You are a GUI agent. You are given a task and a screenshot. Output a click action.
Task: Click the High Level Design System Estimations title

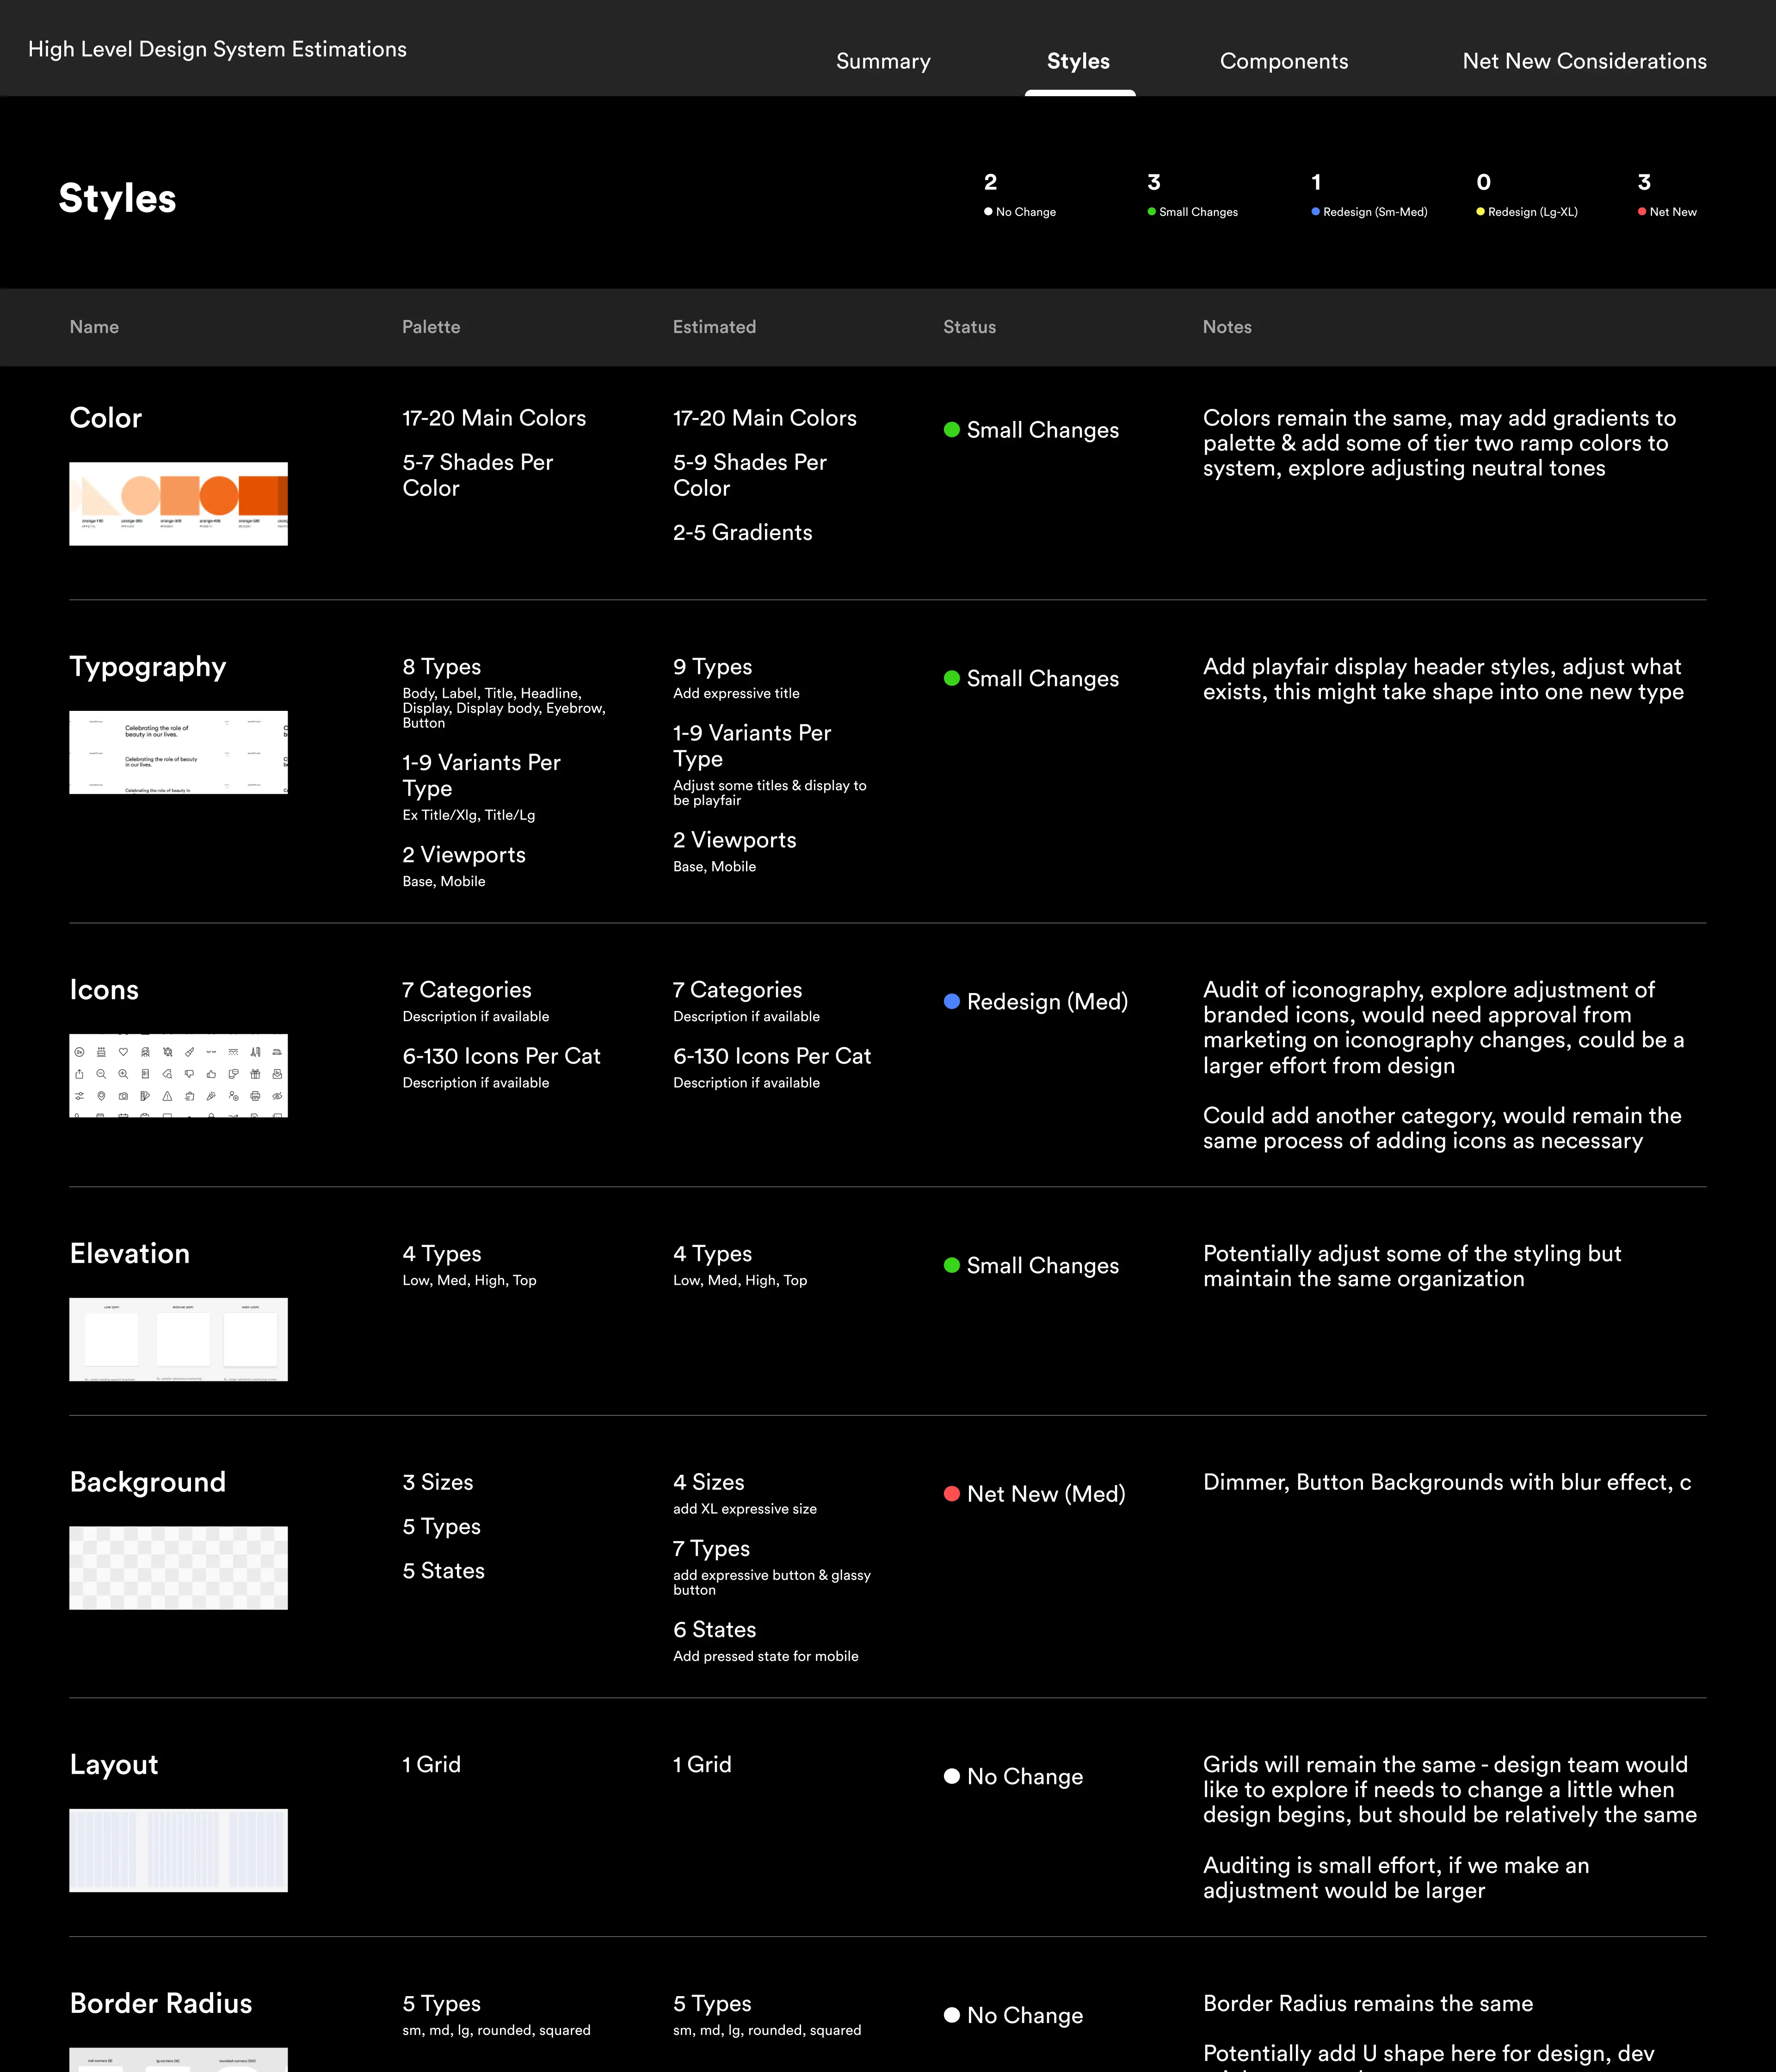[217, 49]
